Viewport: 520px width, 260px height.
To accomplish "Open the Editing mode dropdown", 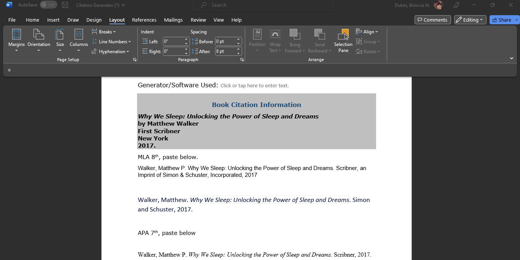I will click(x=470, y=20).
